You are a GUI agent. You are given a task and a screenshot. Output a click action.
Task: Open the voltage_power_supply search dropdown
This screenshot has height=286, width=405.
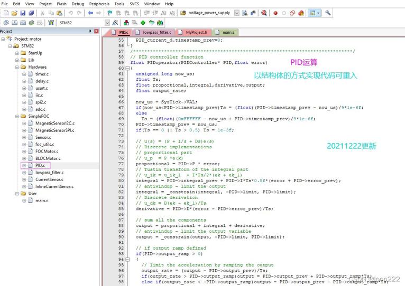pos(236,13)
